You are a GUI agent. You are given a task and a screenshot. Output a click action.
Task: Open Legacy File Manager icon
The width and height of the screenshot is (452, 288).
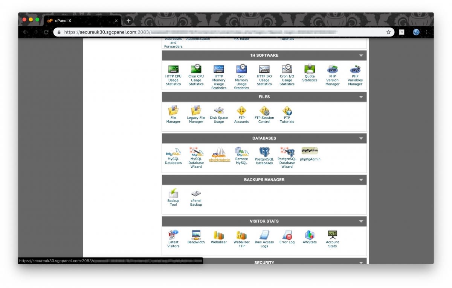pos(196,111)
